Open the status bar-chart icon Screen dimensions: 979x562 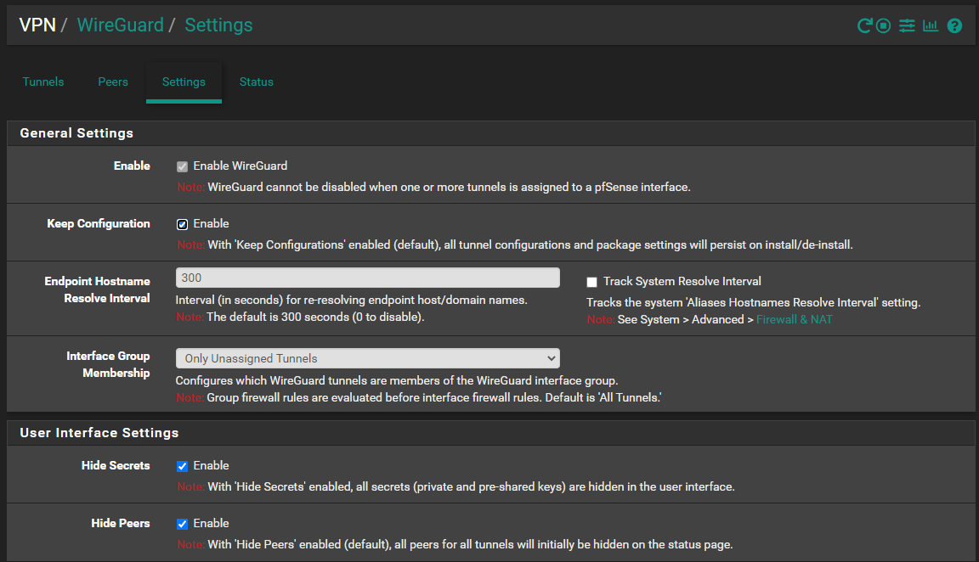931,25
